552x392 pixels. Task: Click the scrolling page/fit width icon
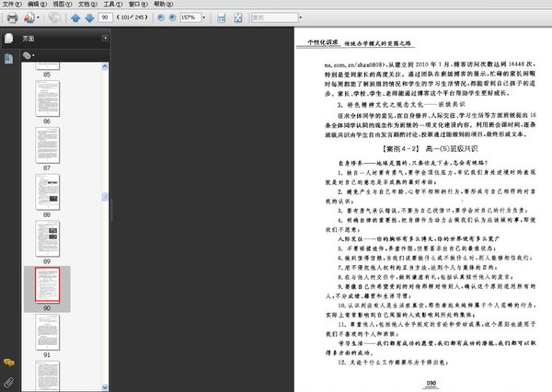click(x=221, y=17)
